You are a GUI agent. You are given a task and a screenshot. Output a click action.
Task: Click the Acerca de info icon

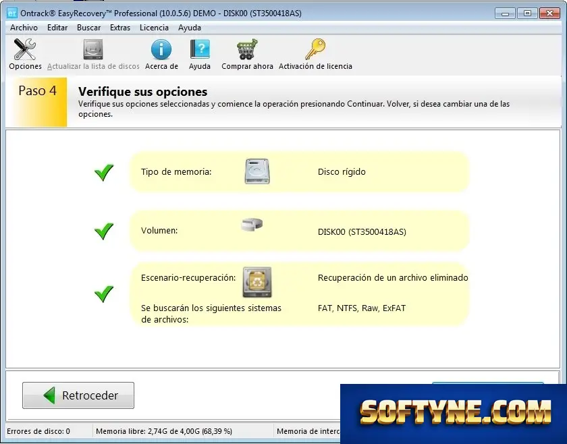tap(161, 49)
